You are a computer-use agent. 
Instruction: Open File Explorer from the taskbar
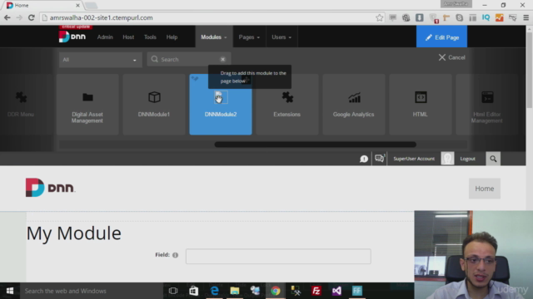[235, 291]
